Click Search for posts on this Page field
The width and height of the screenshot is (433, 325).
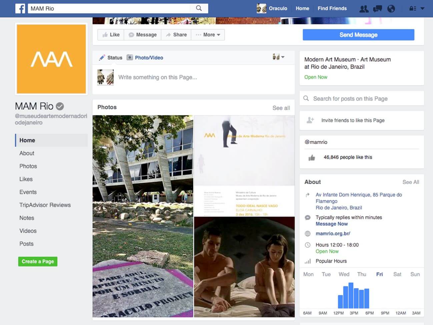362,98
